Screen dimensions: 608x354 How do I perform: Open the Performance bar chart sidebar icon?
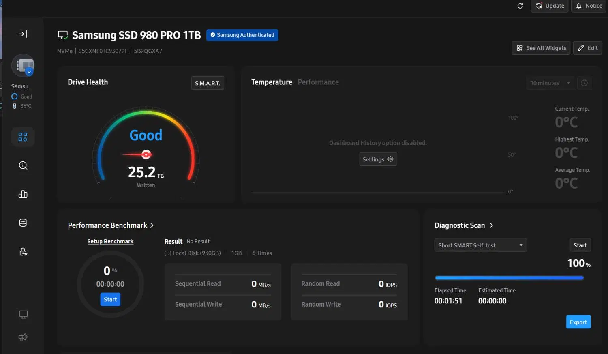tap(23, 194)
